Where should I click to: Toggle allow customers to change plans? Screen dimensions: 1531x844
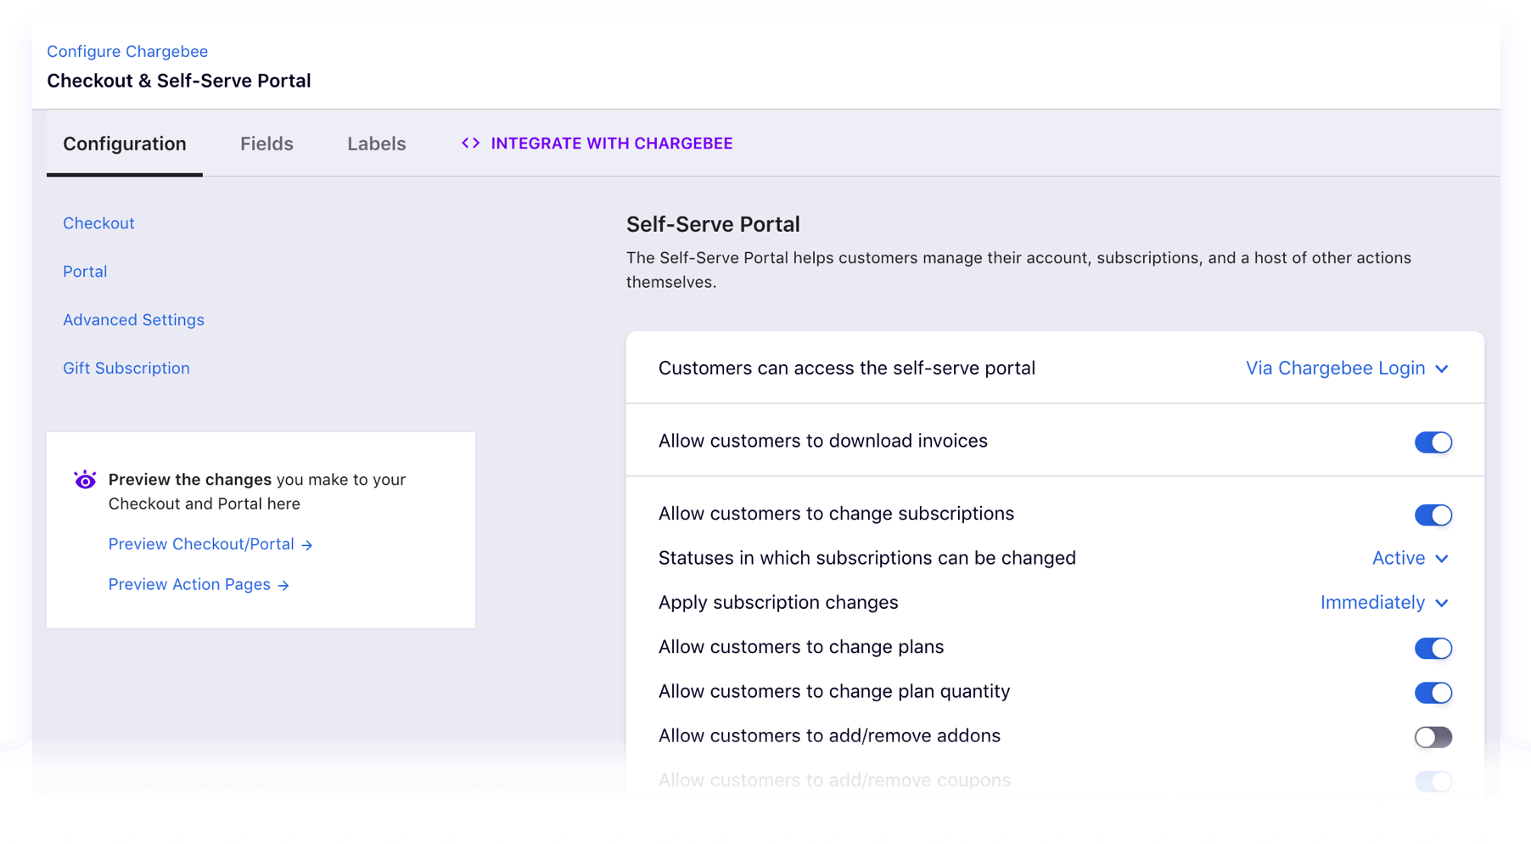click(1433, 649)
